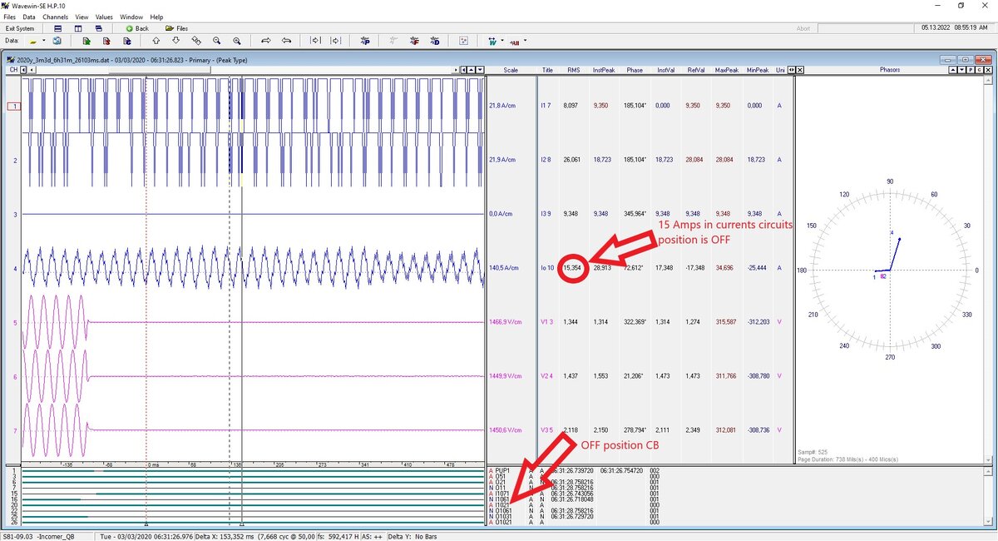Screen dimensions: 998x541
Task: Click the MaxPeak column header
Action: click(x=727, y=71)
